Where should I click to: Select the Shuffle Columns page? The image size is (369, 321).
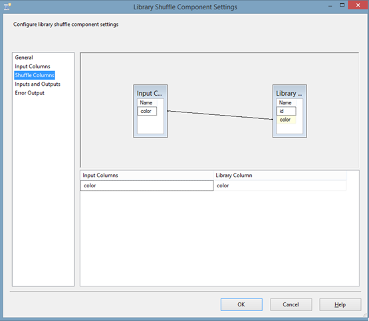pyautogui.click(x=35, y=75)
